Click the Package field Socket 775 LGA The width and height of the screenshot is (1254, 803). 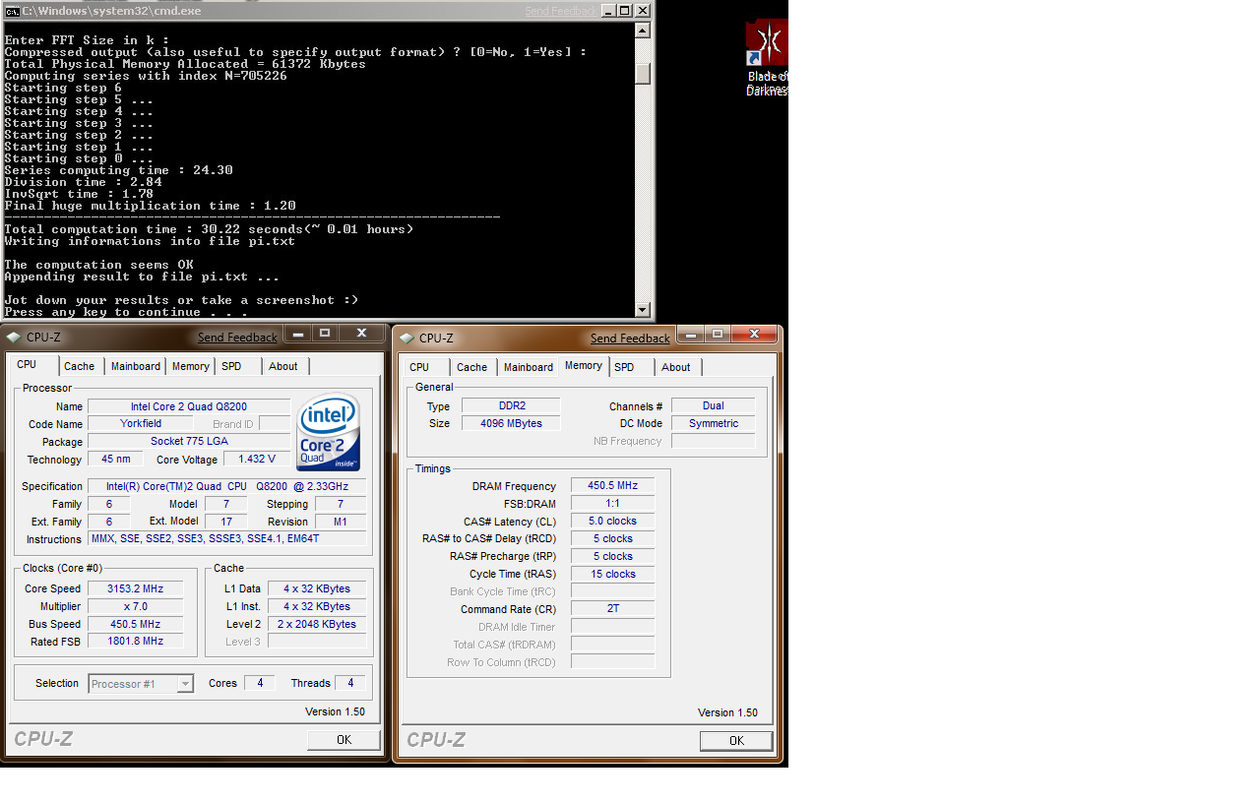189,442
